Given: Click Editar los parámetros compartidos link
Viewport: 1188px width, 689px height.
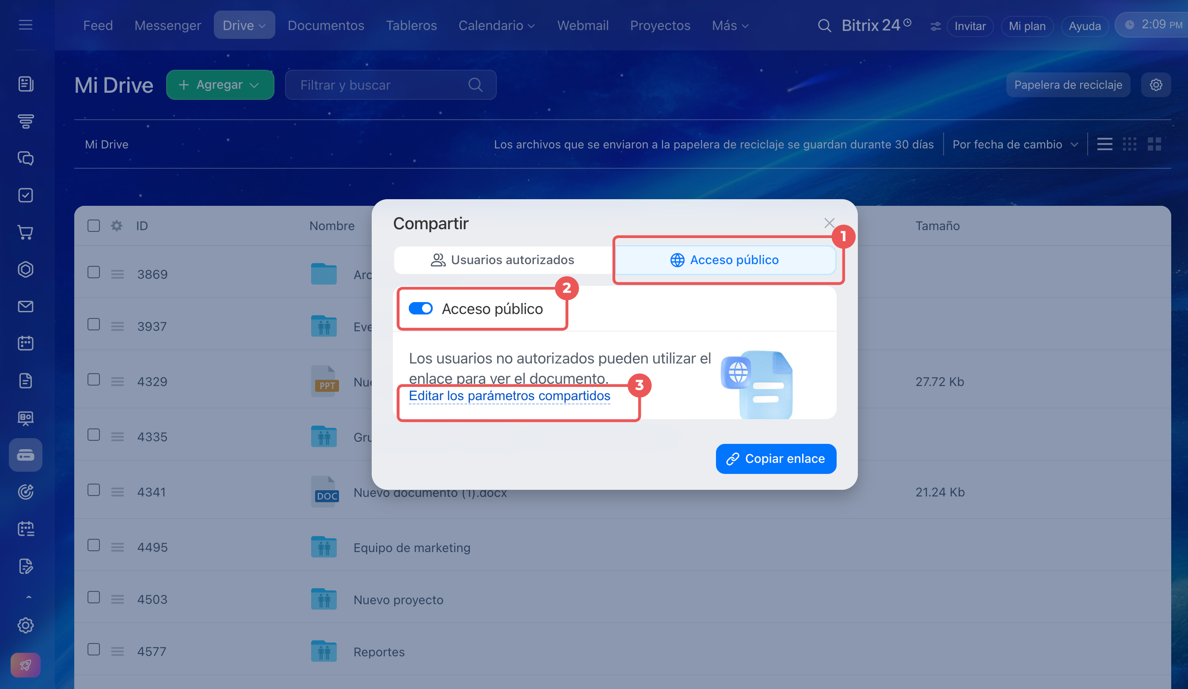Looking at the screenshot, I should point(509,395).
